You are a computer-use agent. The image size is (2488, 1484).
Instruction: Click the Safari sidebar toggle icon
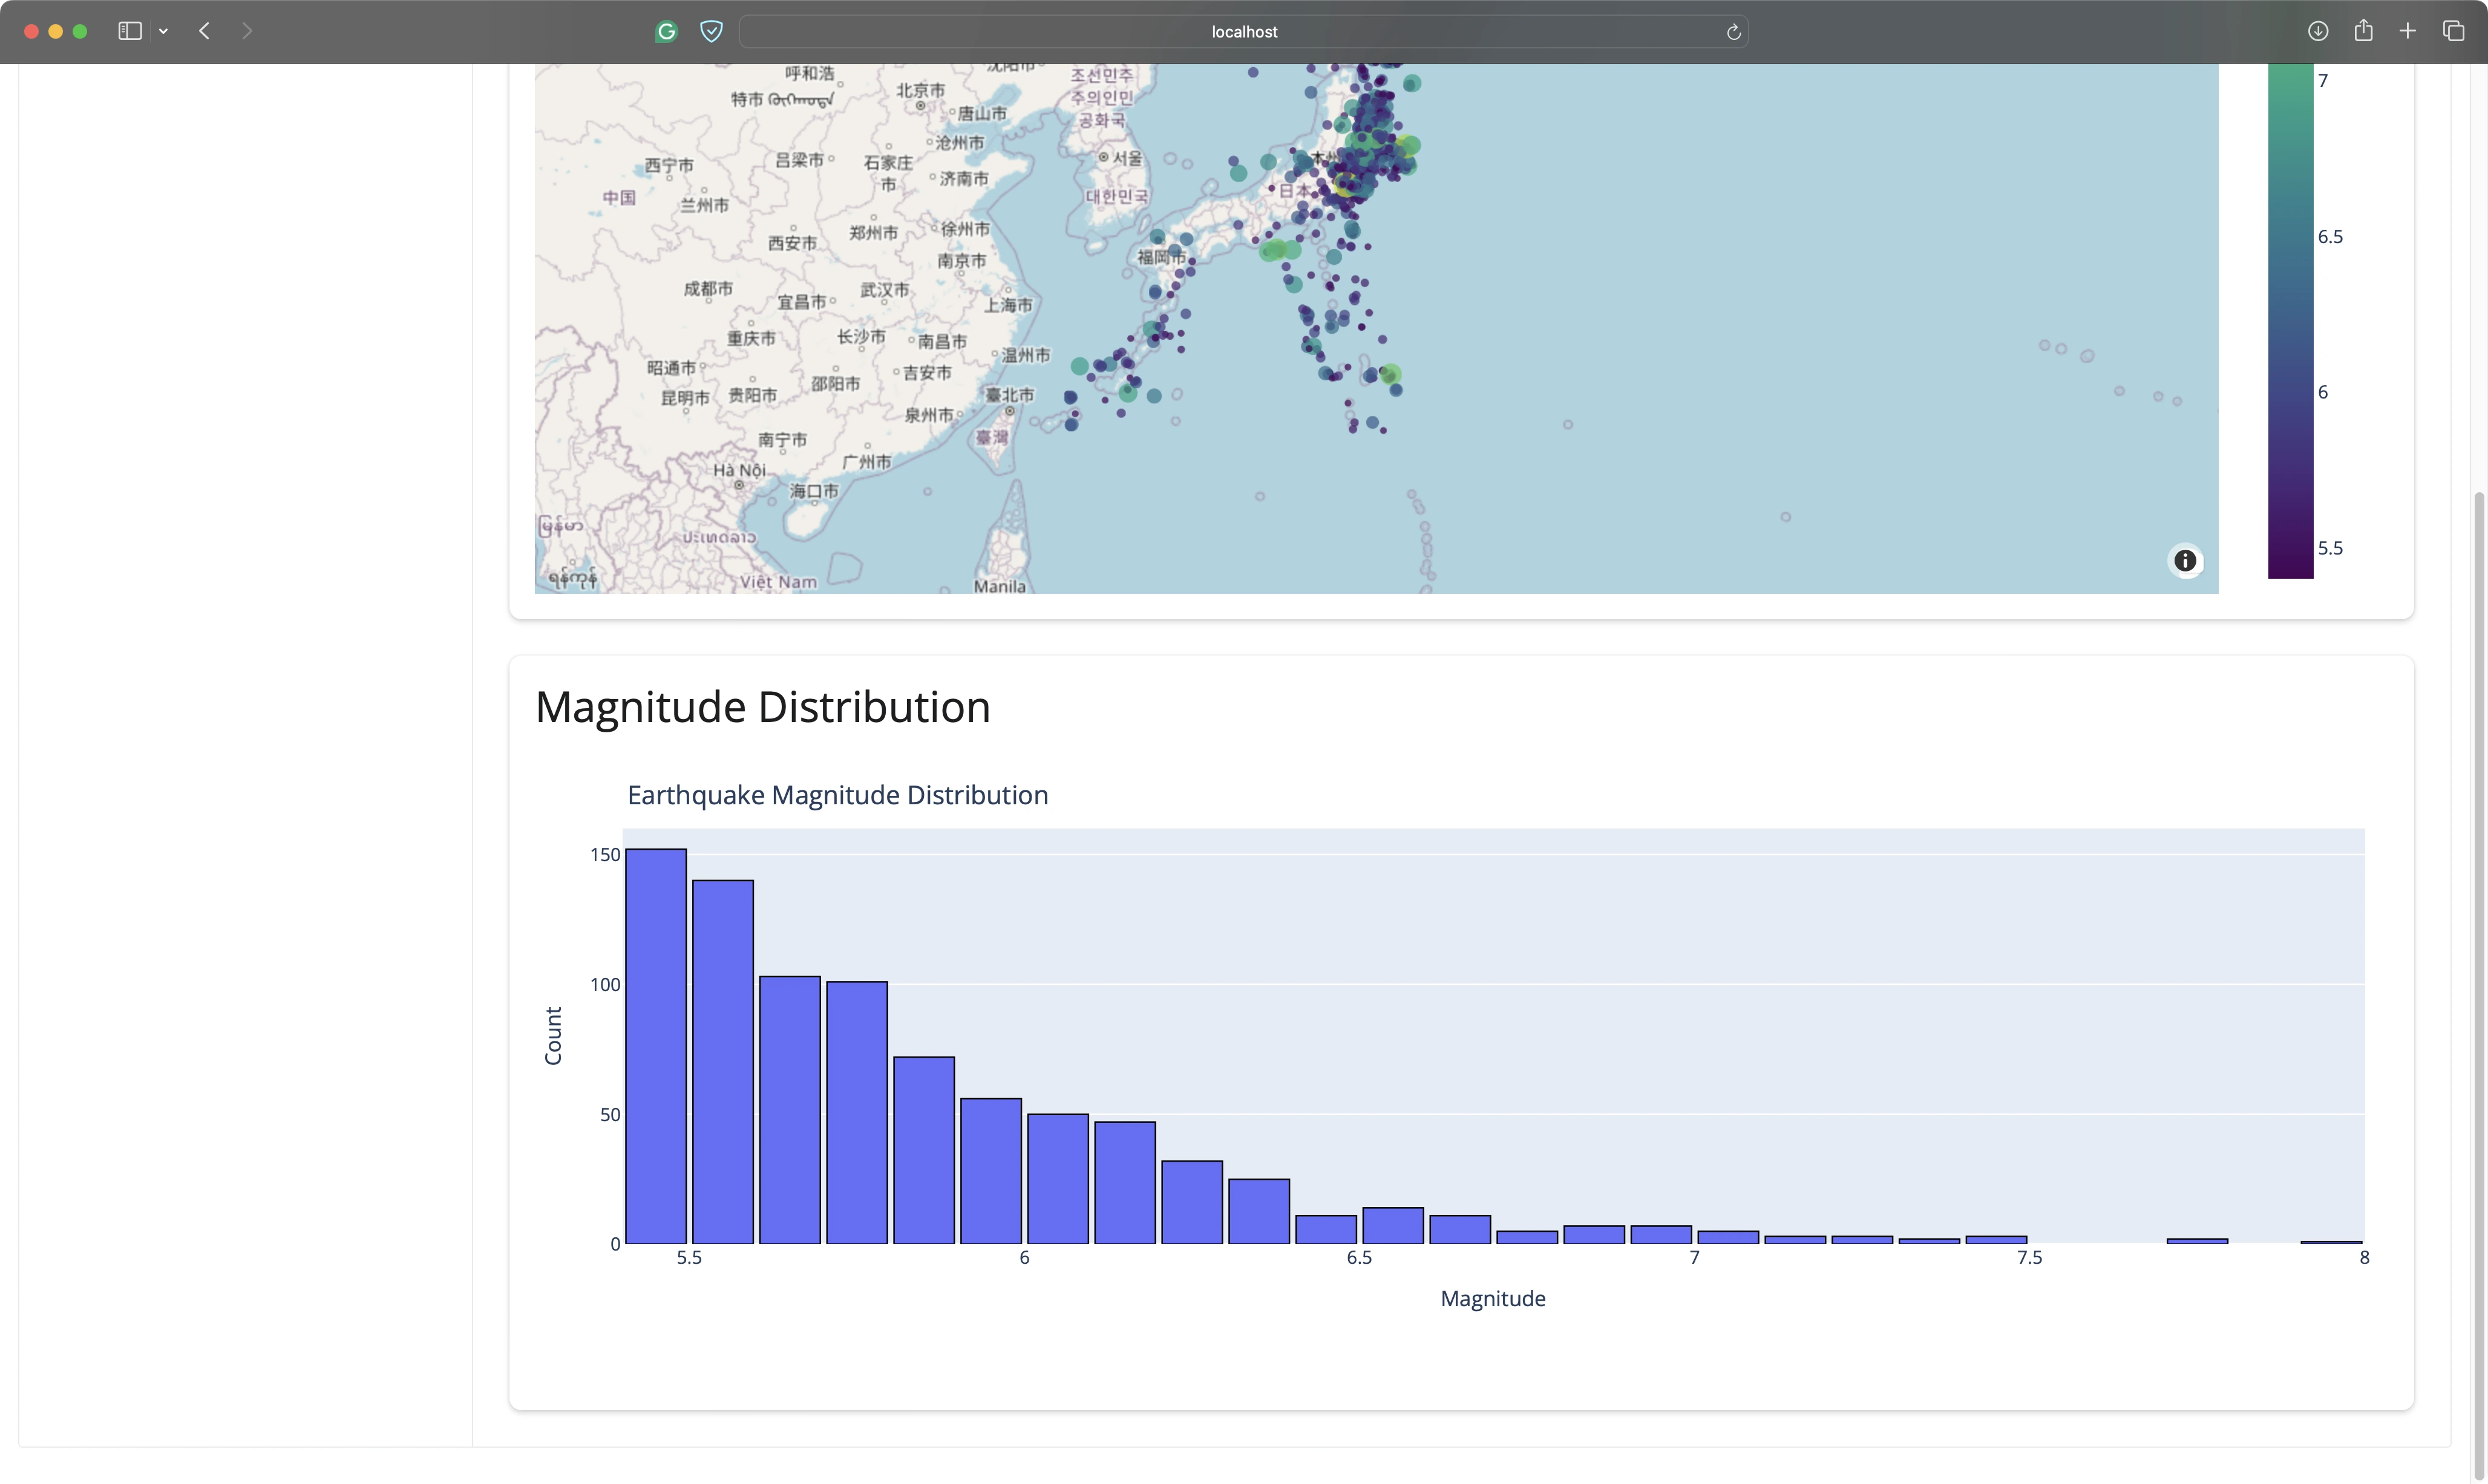129,31
